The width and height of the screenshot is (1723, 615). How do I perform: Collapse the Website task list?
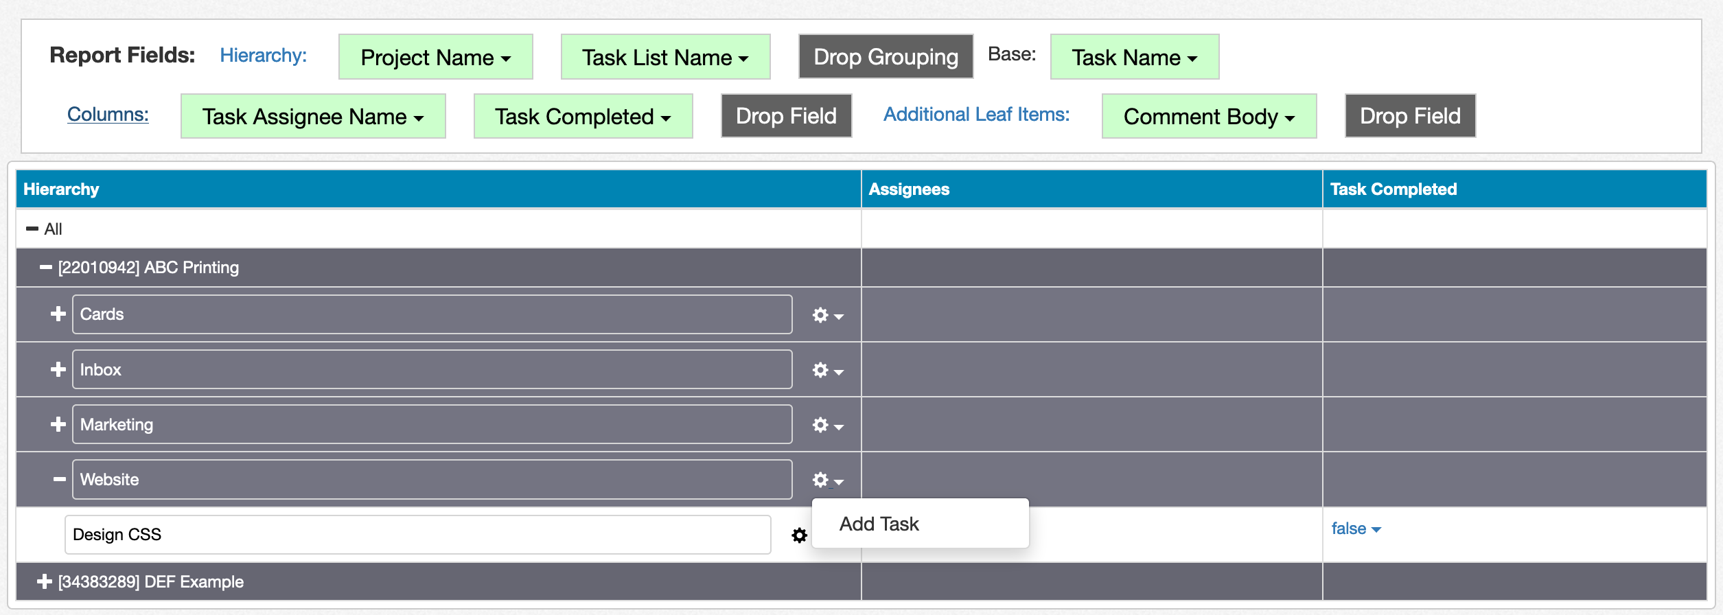(x=59, y=479)
